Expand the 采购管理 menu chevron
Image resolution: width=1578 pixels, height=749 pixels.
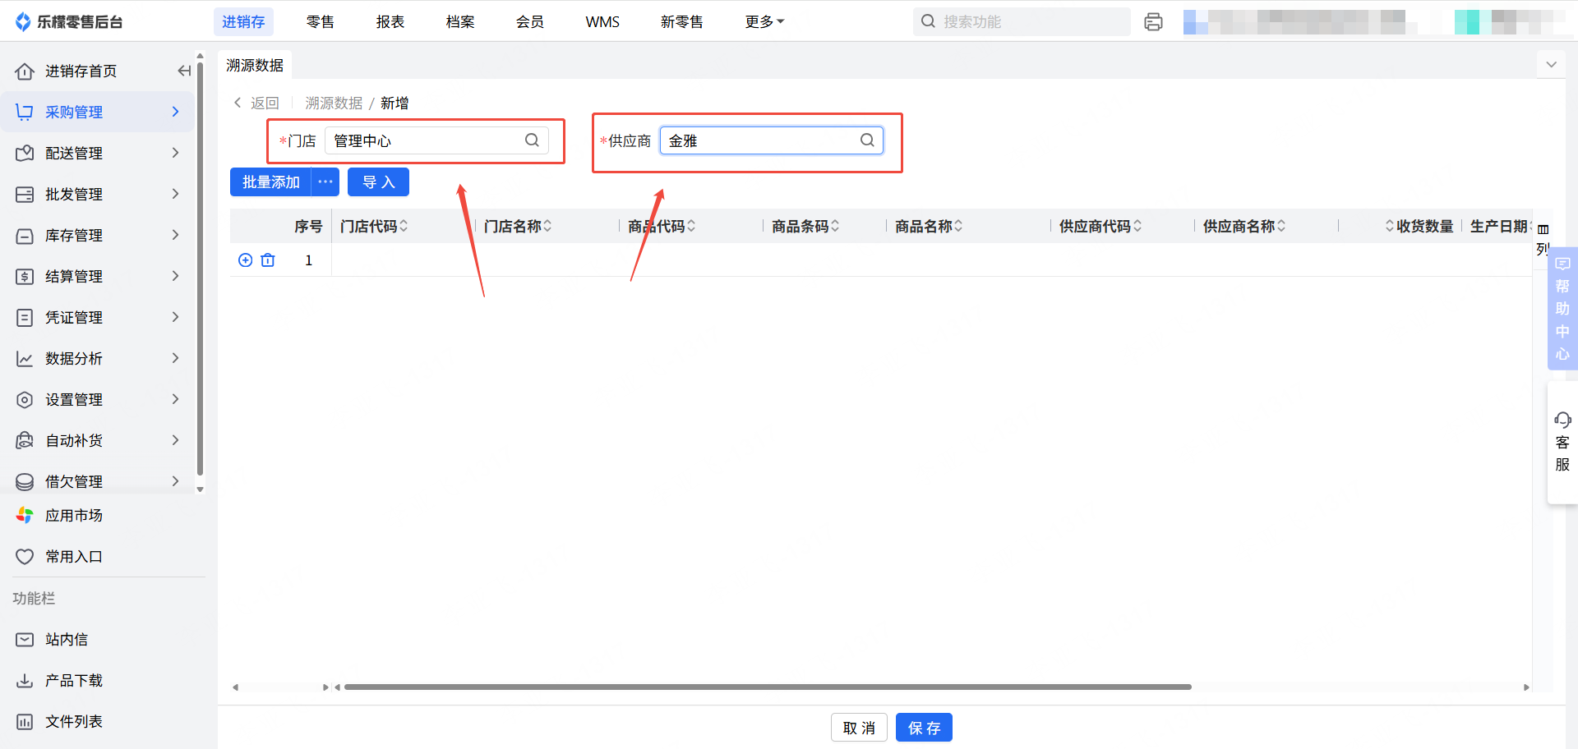point(175,112)
